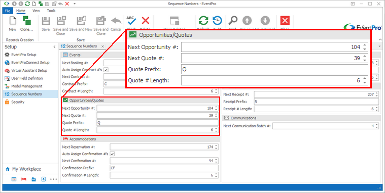Image resolution: width=385 pixels, height=193 pixels.
Task: Click green clone icon in title bar toolbar
Action: 41,4
